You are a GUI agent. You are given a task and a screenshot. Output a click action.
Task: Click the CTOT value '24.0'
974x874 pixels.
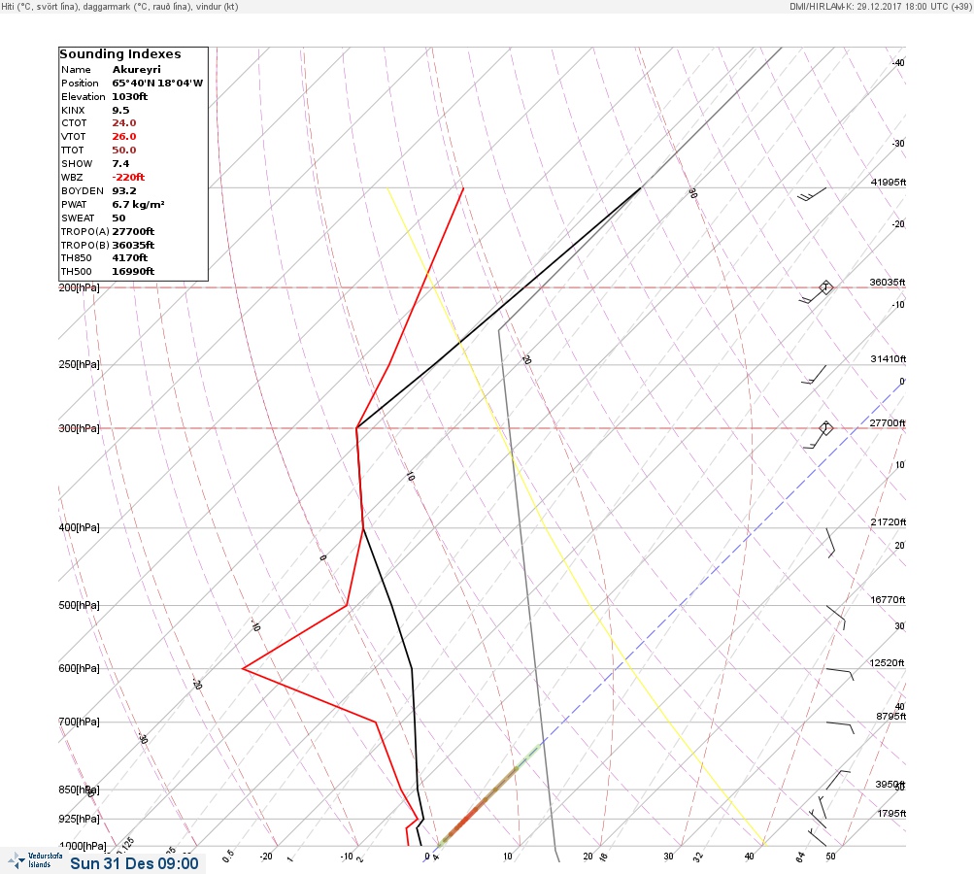(124, 123)
